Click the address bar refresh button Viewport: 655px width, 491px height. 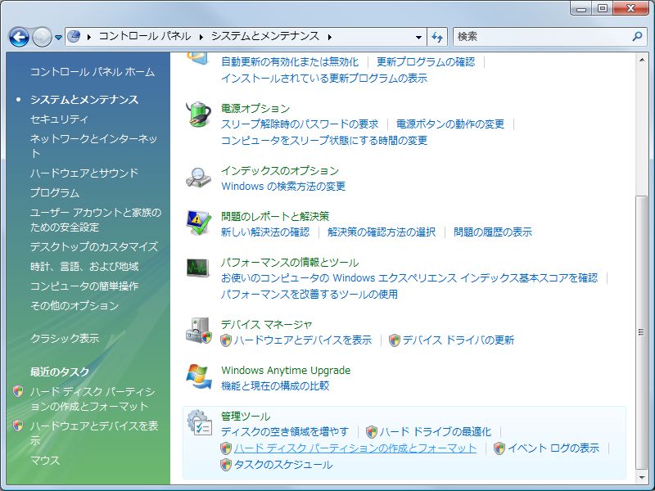[x=437, y=37]
